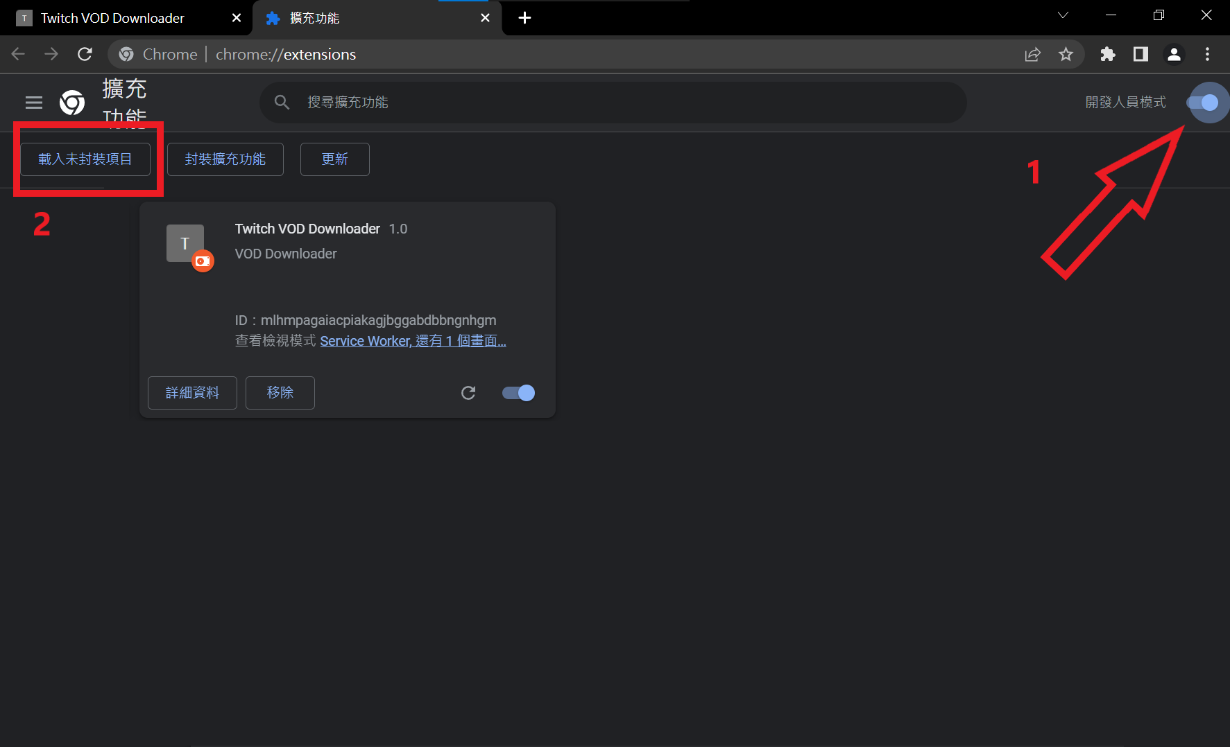Image resolution: width=1230 pixels, height=747 pixels.
Task: Open the browser side panel
Action: (1141, 54)
